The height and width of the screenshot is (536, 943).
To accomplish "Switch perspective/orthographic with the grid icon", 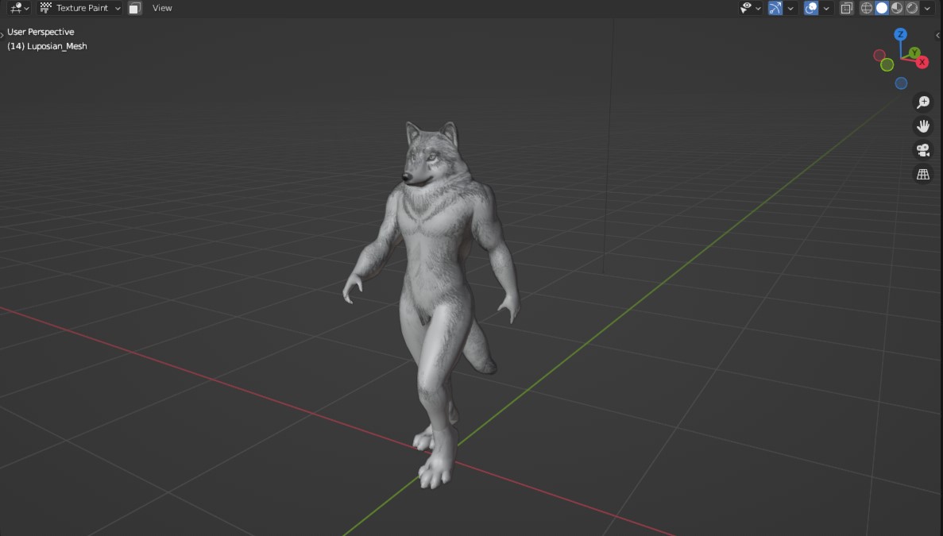I will (923, 174).
